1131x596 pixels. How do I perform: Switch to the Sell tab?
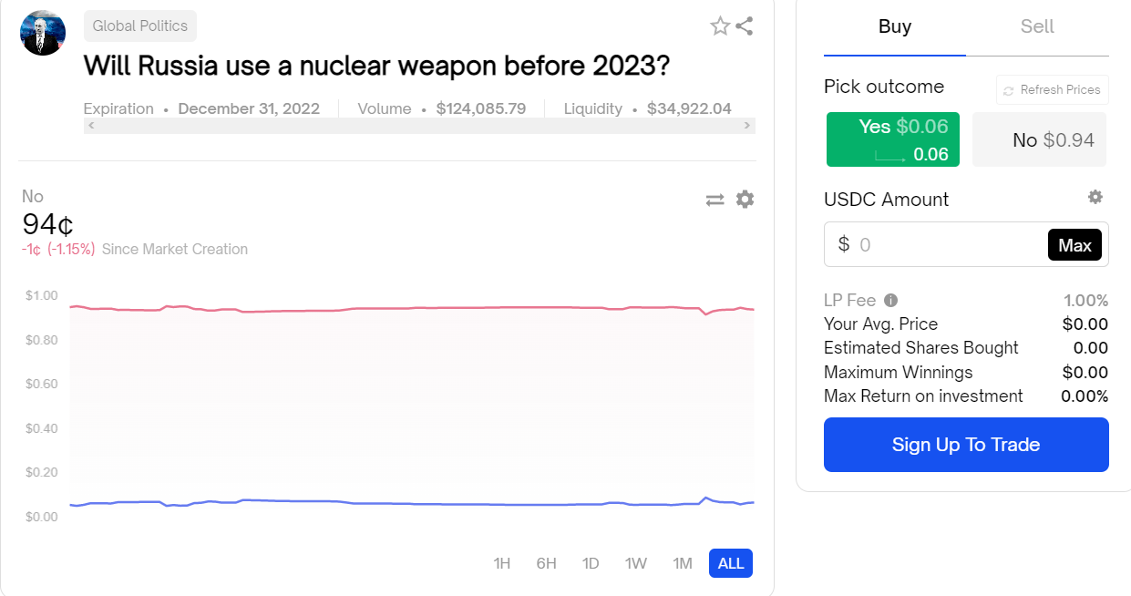(x=1037, y=27)
